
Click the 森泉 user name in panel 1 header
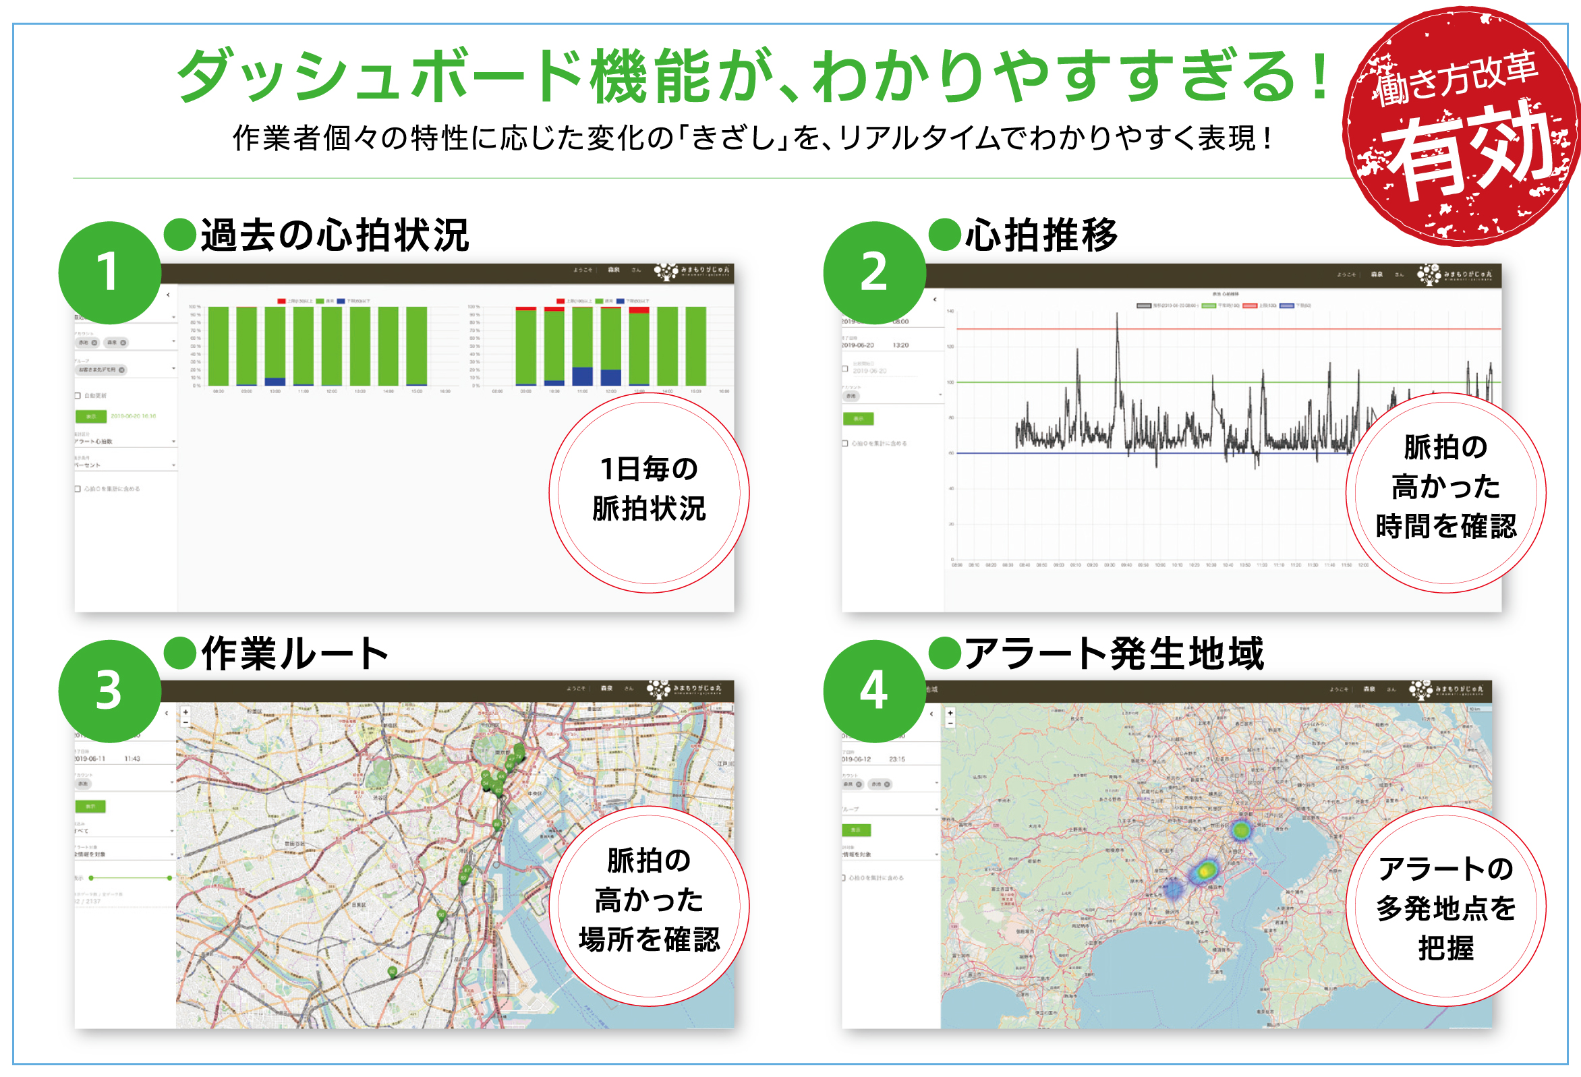(613, 271)
